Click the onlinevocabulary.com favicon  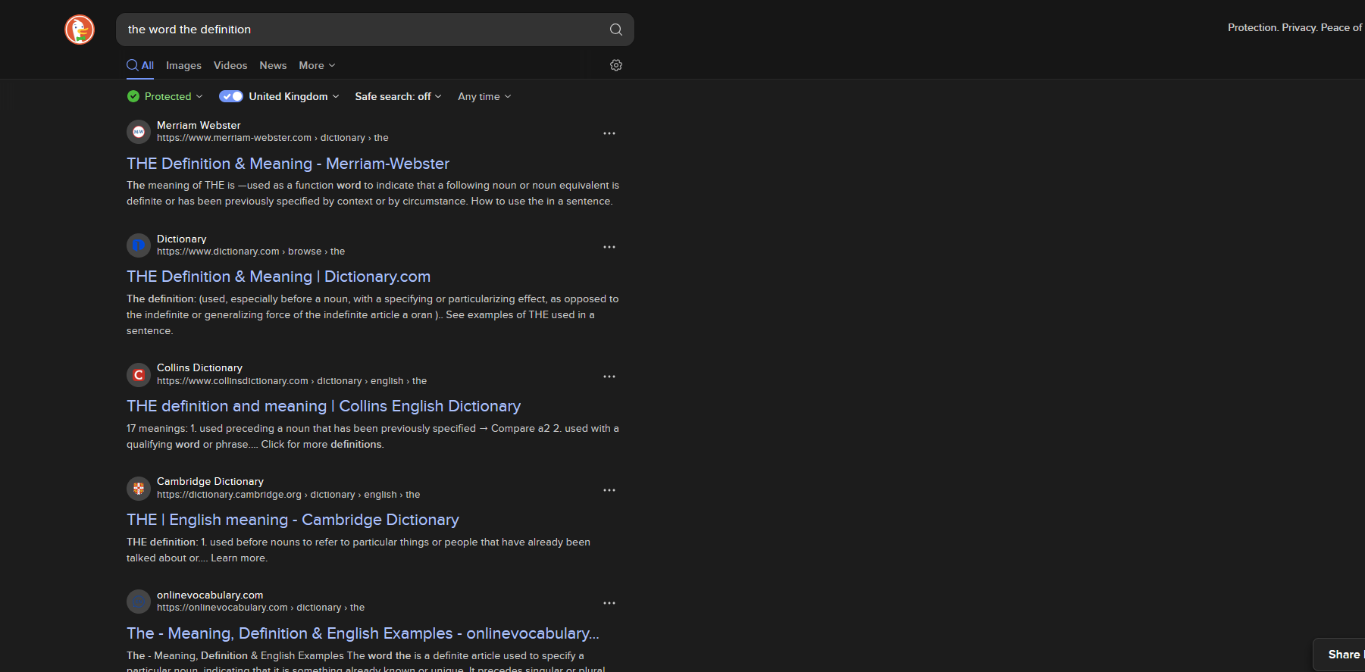(x=139, y=602)
